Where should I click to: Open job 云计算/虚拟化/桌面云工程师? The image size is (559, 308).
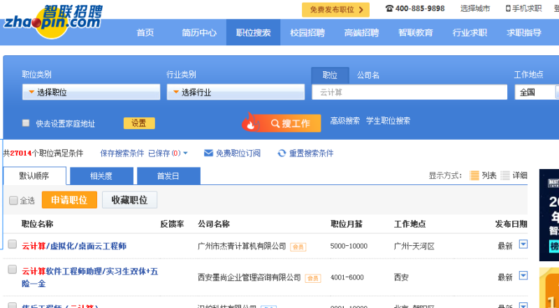[74, 246]
